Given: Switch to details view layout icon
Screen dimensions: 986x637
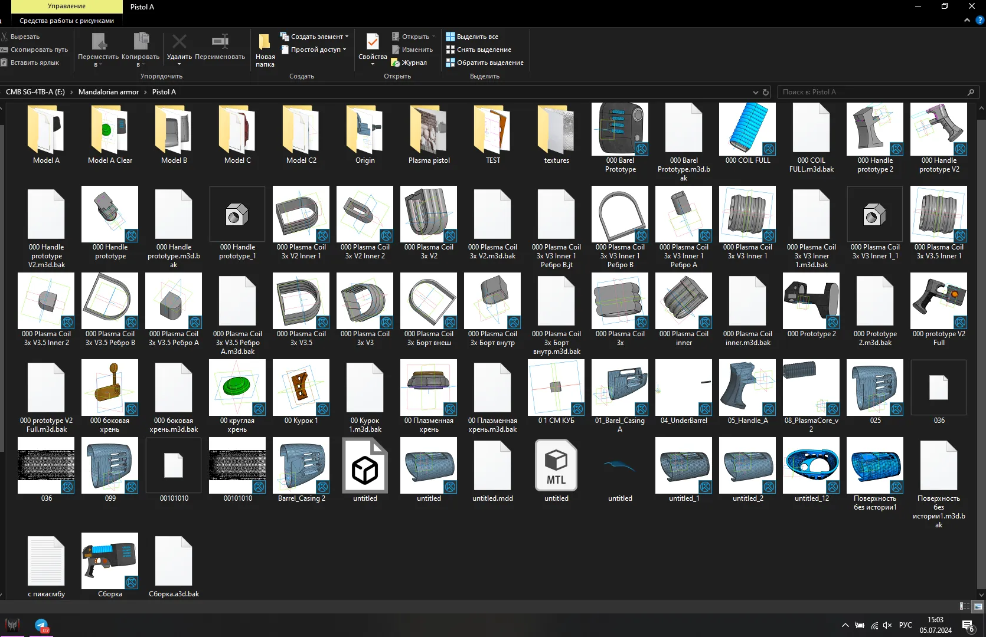Looking at the screenshot, I should [x=965, y=606].
